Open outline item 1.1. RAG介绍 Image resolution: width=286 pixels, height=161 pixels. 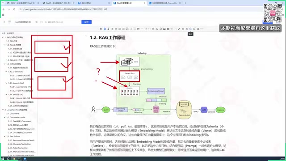pyautogui.click(x=12, y=41)
